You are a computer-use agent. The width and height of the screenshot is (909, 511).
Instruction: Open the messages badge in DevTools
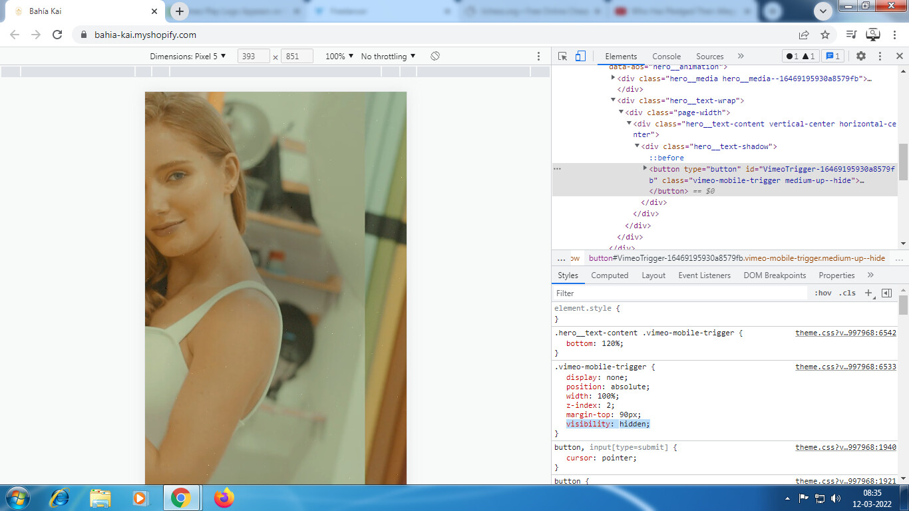point(832,57)
